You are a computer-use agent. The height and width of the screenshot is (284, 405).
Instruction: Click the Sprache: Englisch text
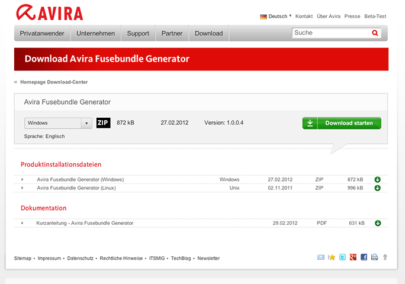44,136
